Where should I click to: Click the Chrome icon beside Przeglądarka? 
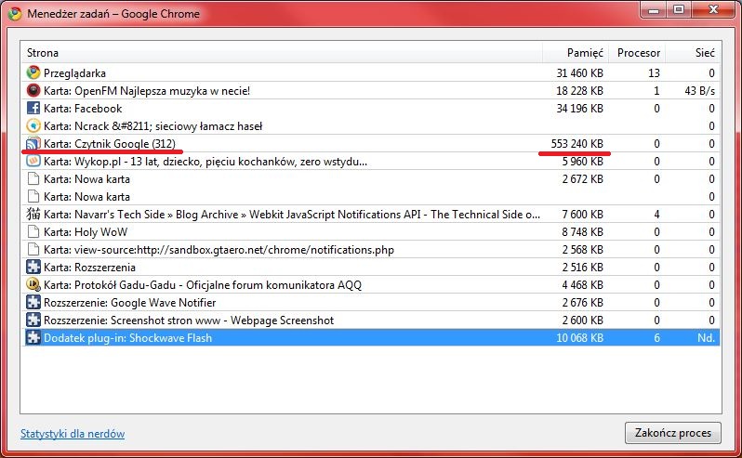tap(33, 73)
